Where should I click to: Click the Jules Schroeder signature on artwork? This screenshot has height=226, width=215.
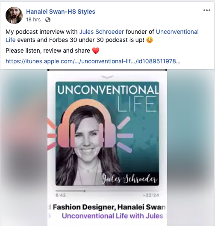(x=130, y=179)
